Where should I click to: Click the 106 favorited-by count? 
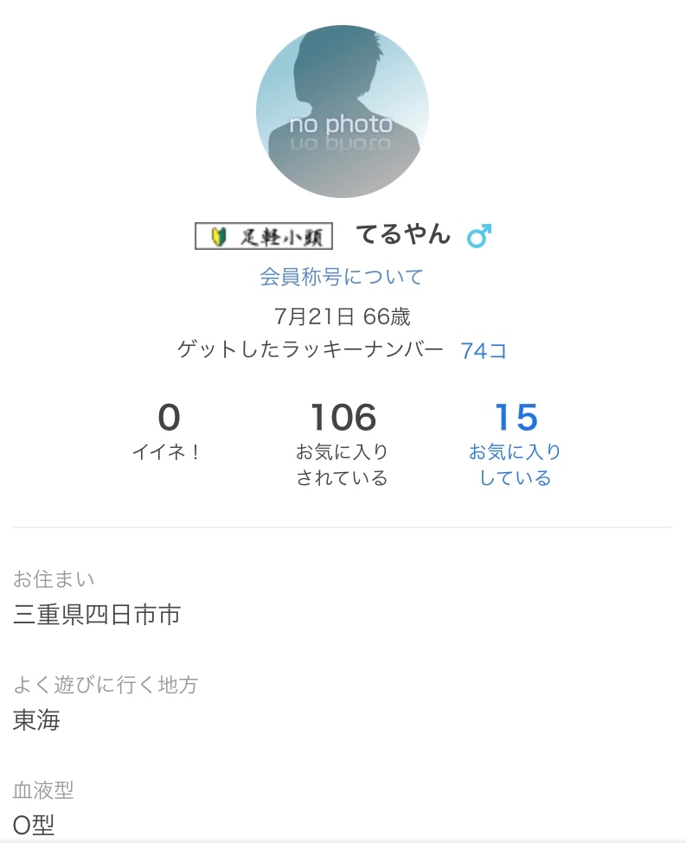coord(343,418)
